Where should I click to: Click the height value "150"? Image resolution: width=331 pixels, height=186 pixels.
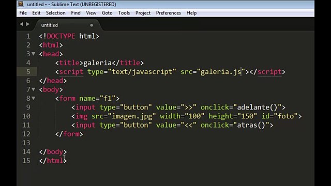point(247,116)
